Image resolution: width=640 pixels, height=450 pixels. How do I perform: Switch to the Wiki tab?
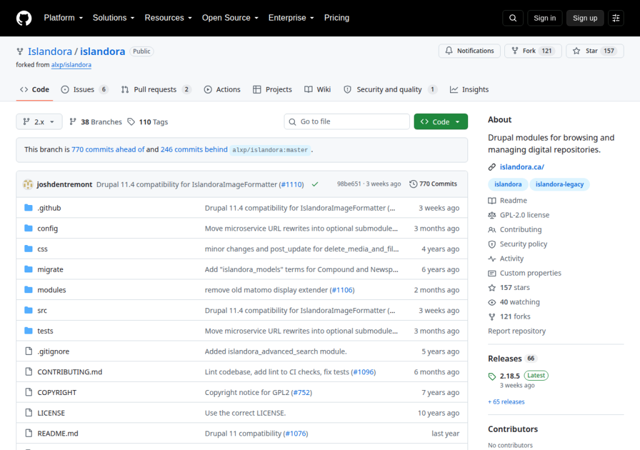pos(317,89)
